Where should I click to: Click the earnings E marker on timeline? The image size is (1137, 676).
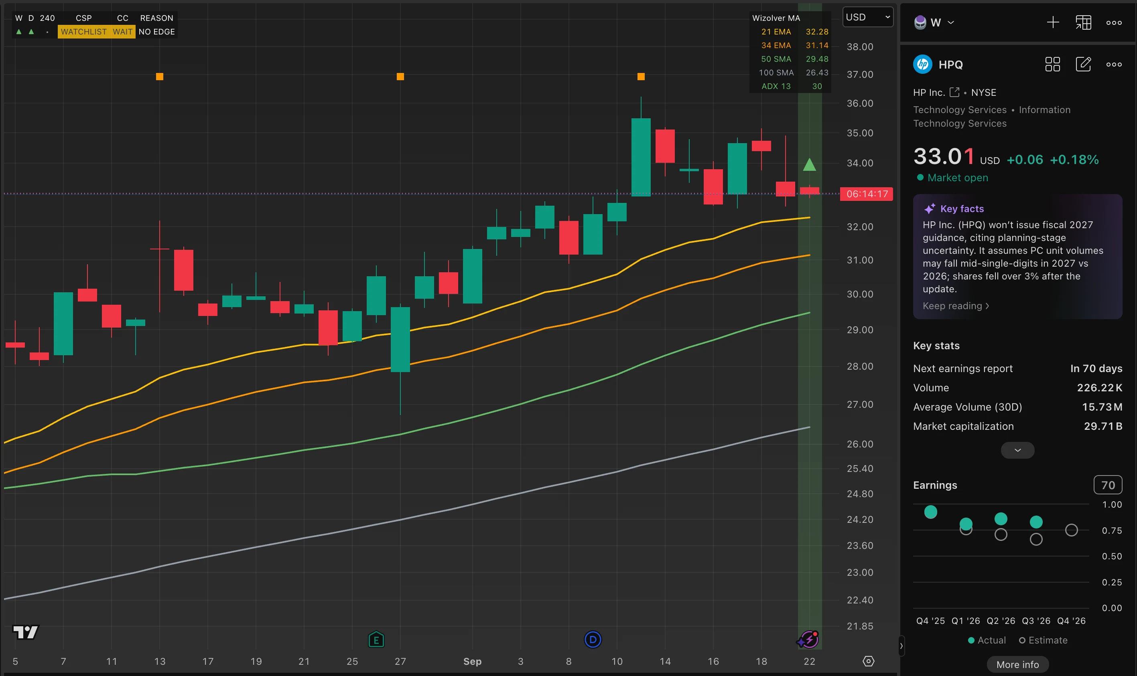point(376,640)
